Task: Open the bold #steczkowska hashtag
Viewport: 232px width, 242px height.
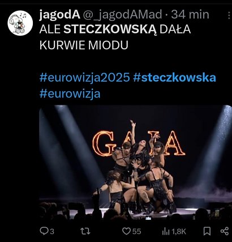Action: pyautogui.click(x=174, y=78)
